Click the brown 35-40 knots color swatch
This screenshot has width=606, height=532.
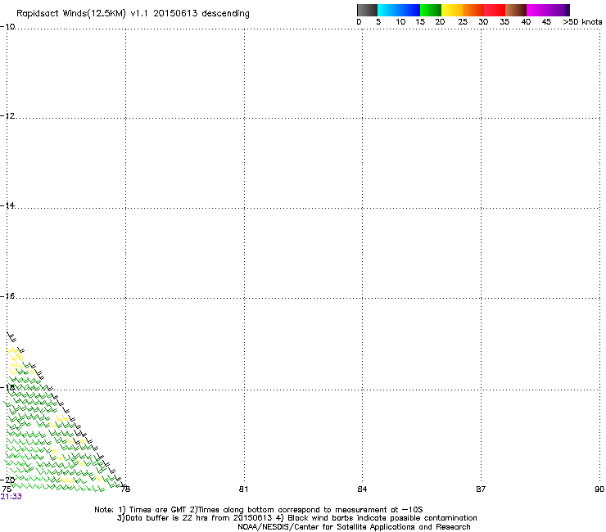516,10
